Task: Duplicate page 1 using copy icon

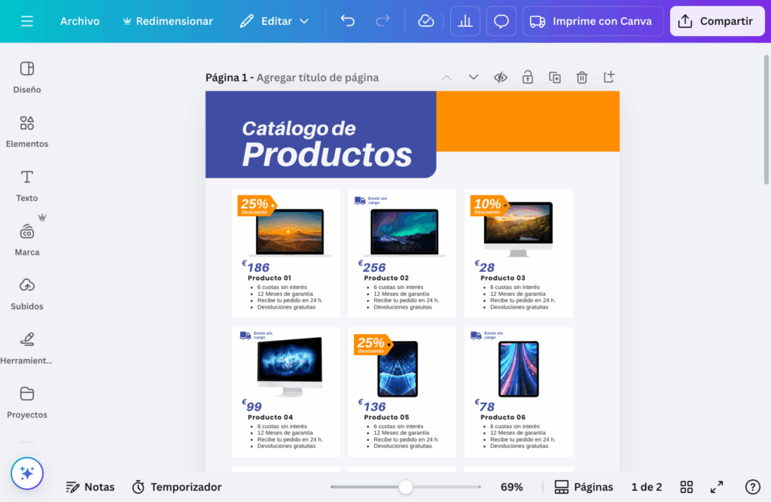Action: click(555, 78)
